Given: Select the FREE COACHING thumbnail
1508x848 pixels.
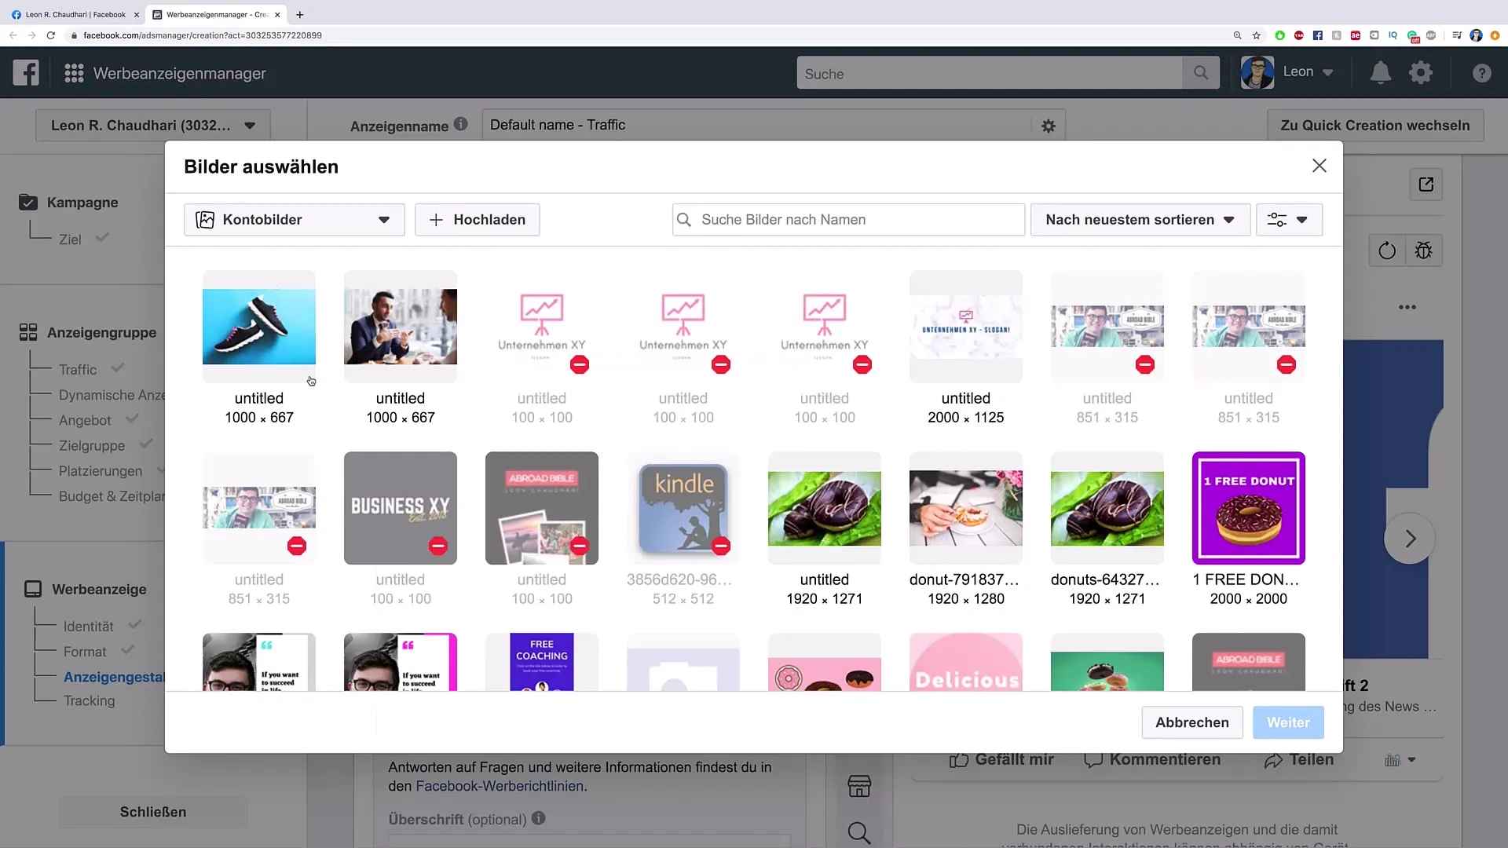Looking at the screenshot, I should (x=542, y=662).
